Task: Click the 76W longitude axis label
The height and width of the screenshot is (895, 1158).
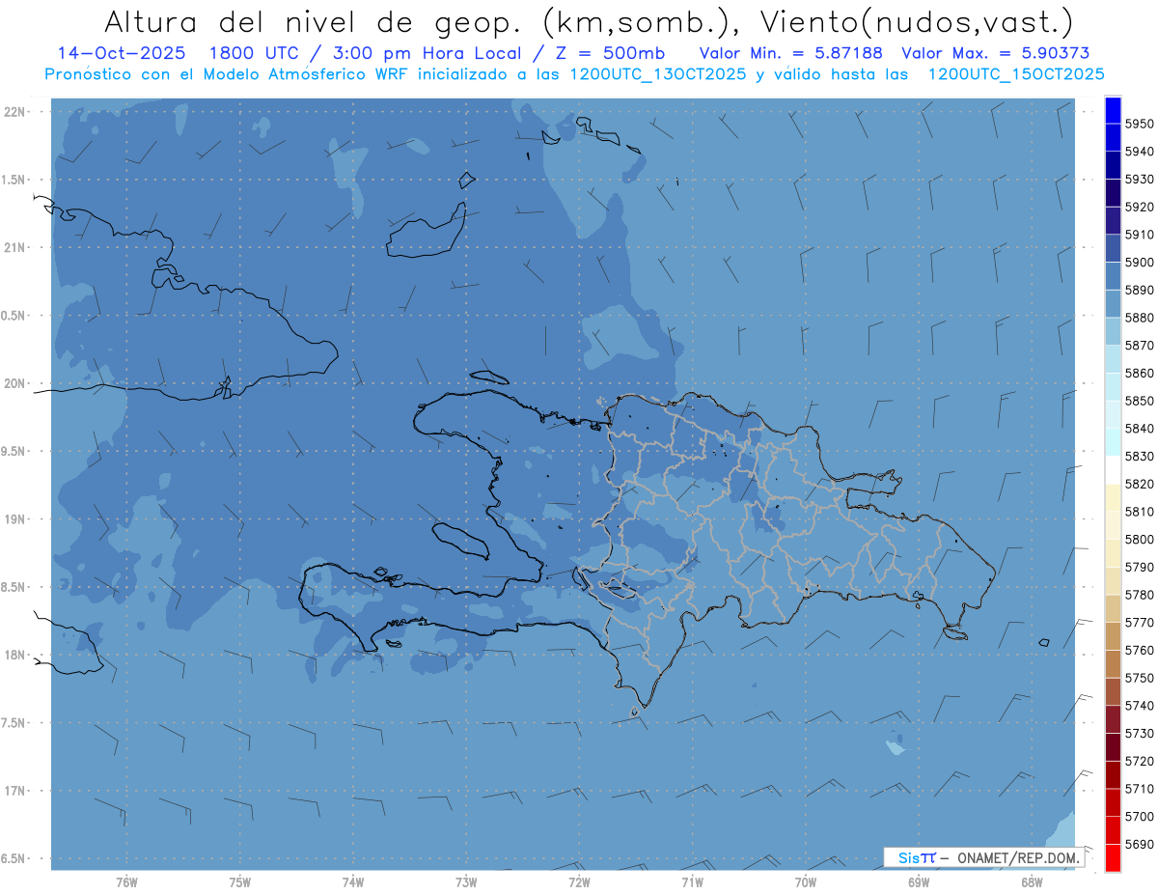Action: pyautogui.click(x=126, y=881)
